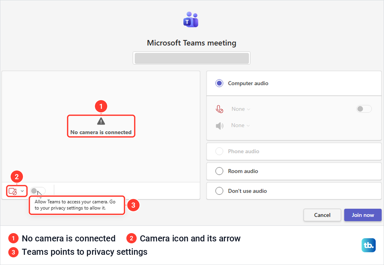Click the meeting name input field

coord(192,58)
